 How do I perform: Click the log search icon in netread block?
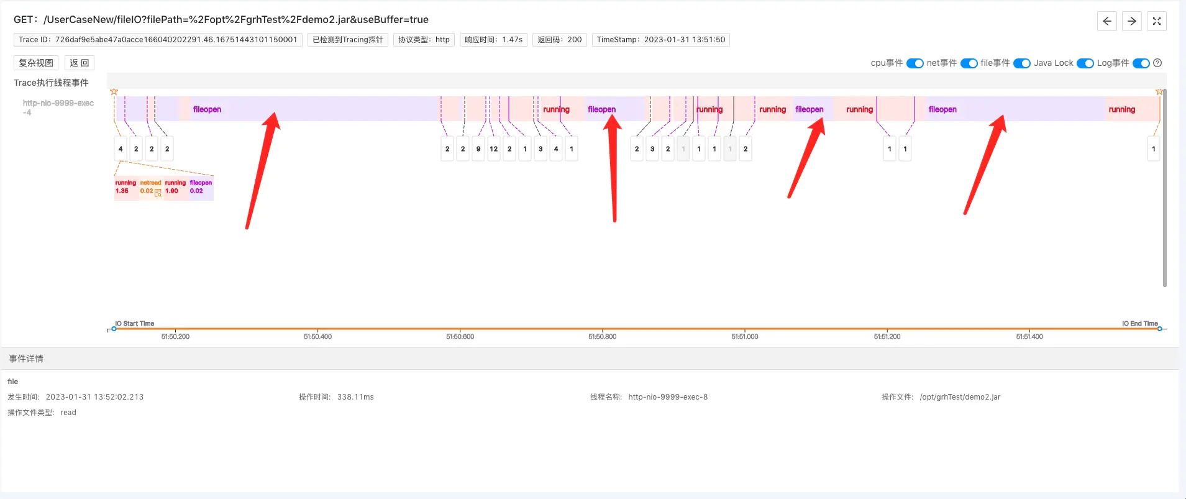pyautogui.click(x=158, y=193)
